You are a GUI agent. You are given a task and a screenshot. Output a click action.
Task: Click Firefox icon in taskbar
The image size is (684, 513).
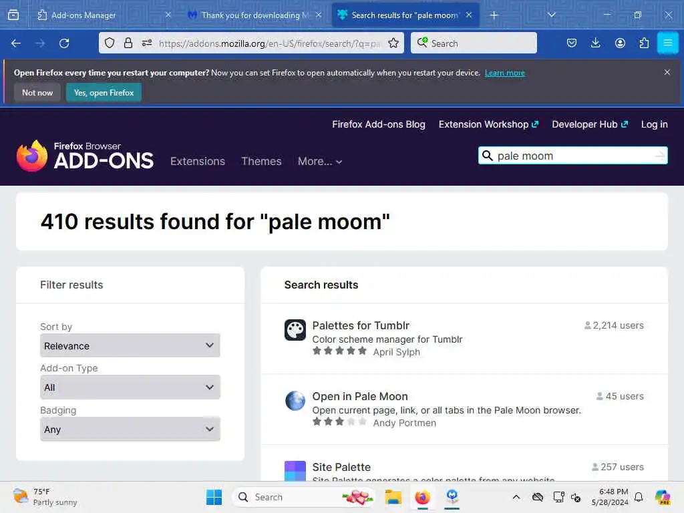[x=422, y=497]
